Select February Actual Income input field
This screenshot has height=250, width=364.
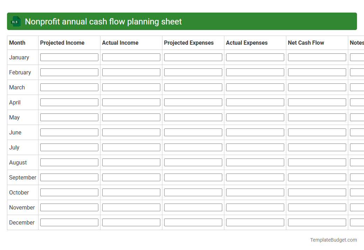(131, 72)
